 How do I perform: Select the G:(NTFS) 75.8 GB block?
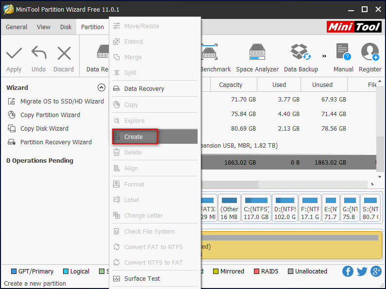click(x=350, y=208)
